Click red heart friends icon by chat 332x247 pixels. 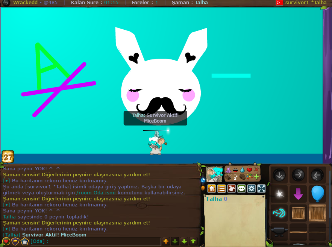[6, 241]
